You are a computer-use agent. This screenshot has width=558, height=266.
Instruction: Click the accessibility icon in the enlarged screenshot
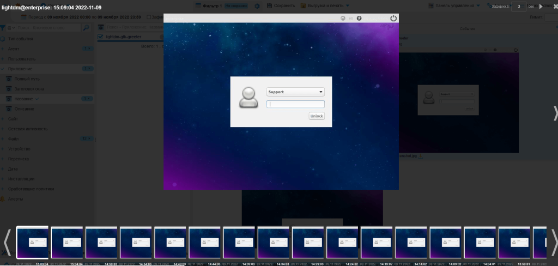point(359,18)
